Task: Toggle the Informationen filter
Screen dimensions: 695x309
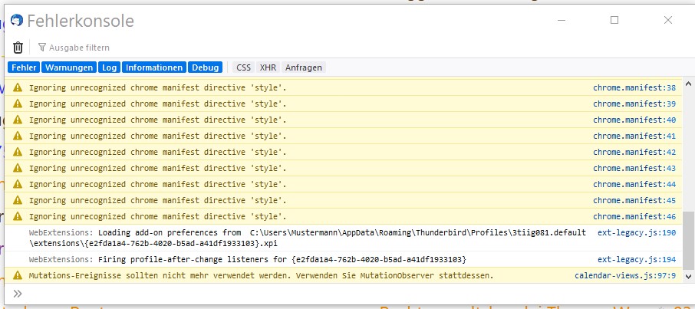Action: click(154, 67)
